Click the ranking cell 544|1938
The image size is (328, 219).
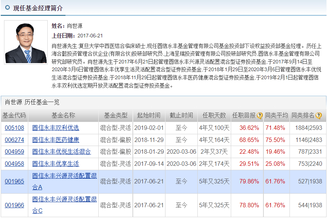[x=310, y=205]
